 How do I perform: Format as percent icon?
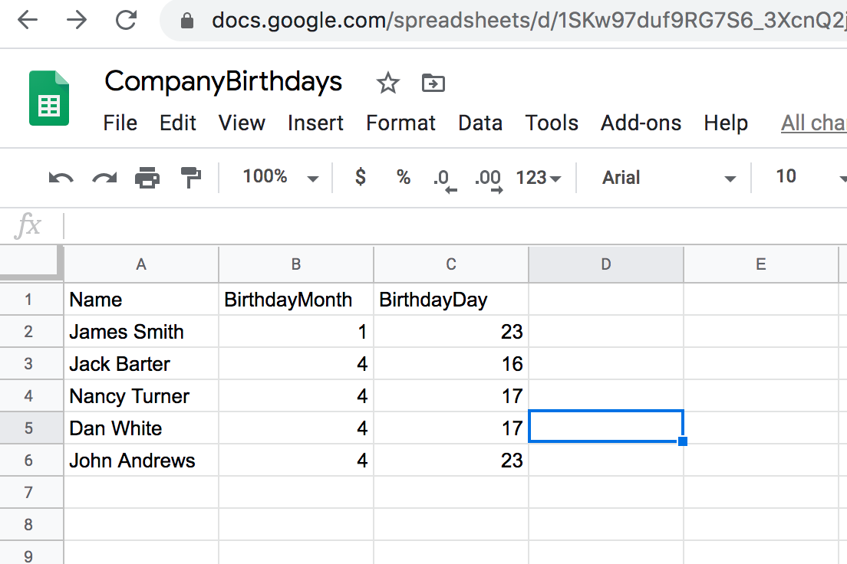[x=404, y=177]
